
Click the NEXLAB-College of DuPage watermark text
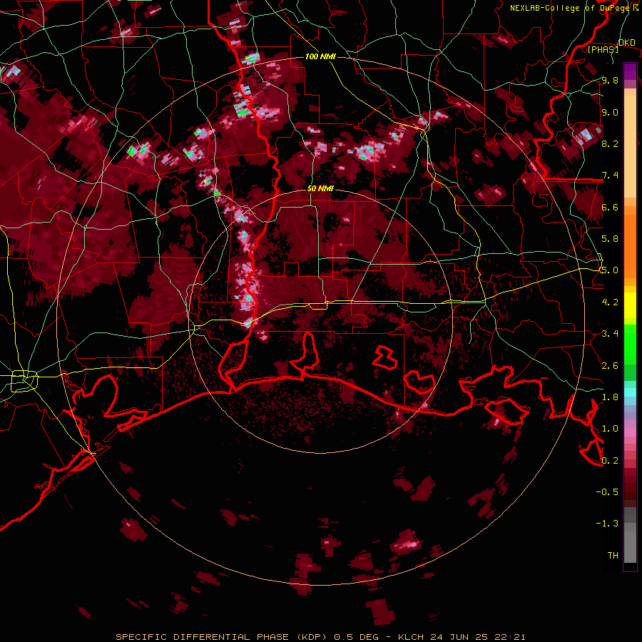click(574, 8)
